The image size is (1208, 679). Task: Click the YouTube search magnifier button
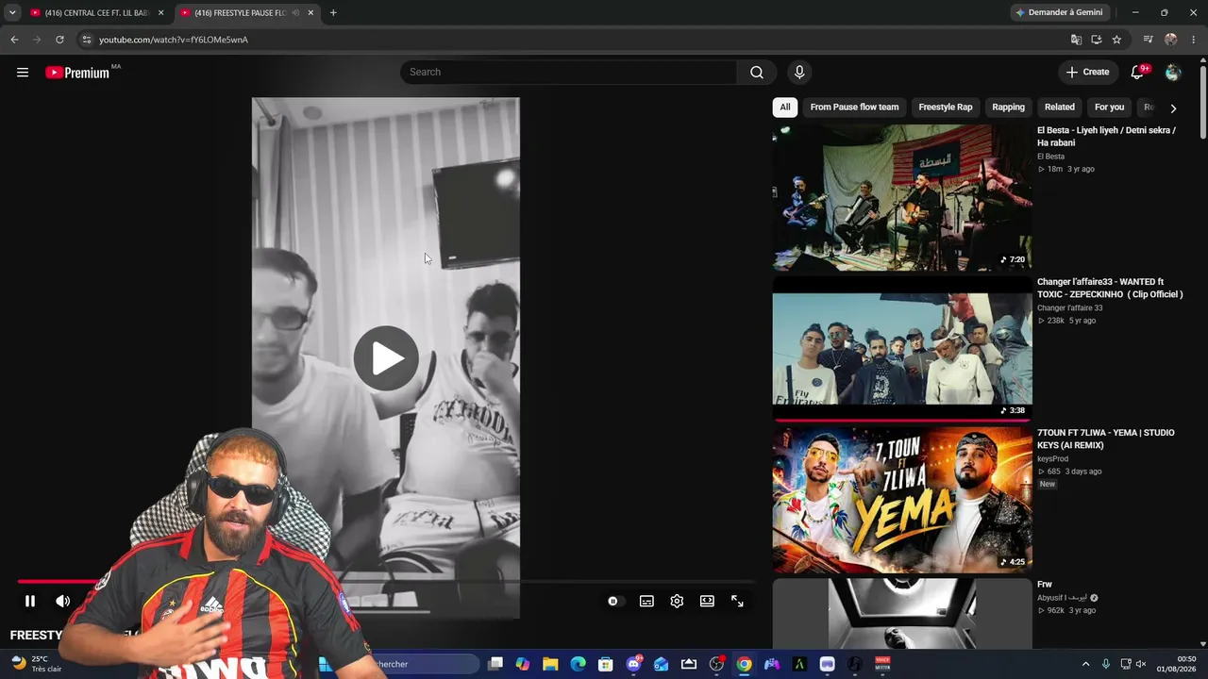tap(757, 73)
